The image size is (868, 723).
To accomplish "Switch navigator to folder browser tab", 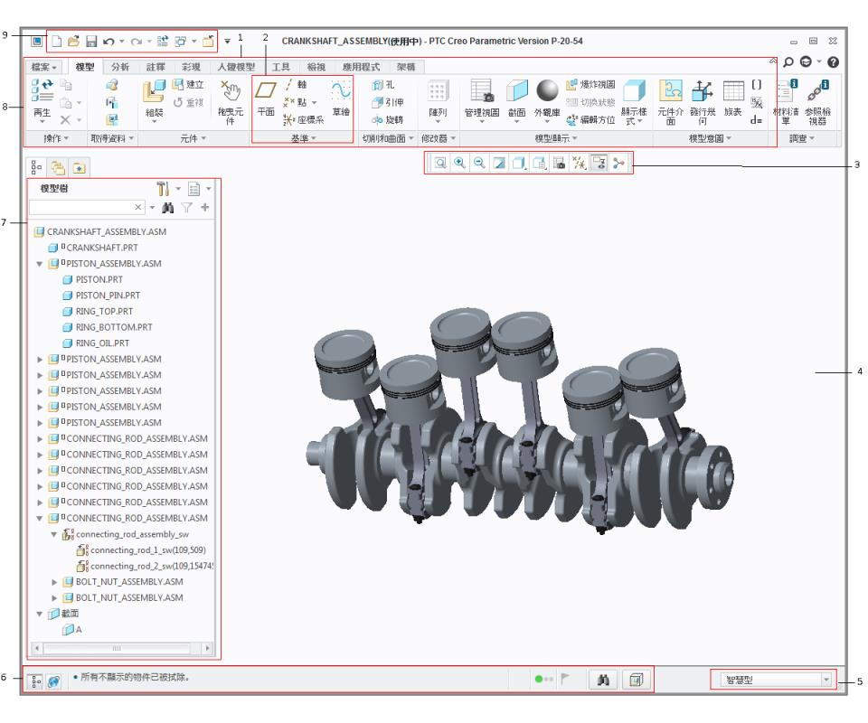I will point(58,167).
